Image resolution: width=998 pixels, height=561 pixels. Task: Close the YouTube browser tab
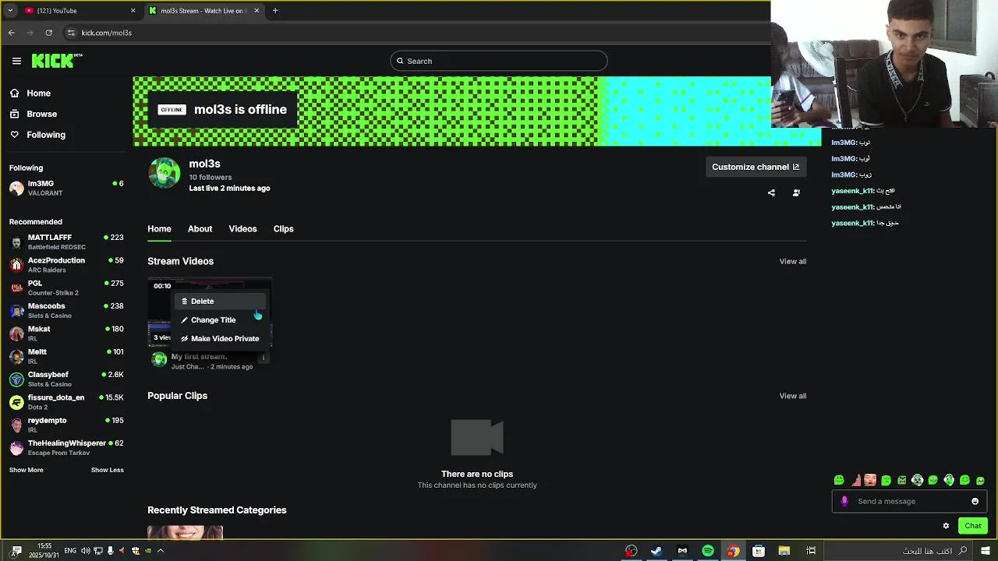tap(133, 11)
